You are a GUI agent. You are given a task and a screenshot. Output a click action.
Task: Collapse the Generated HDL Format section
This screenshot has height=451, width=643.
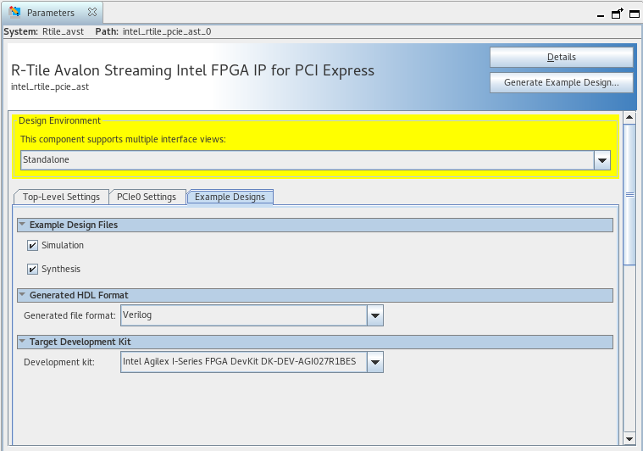(x=23, y=295)
